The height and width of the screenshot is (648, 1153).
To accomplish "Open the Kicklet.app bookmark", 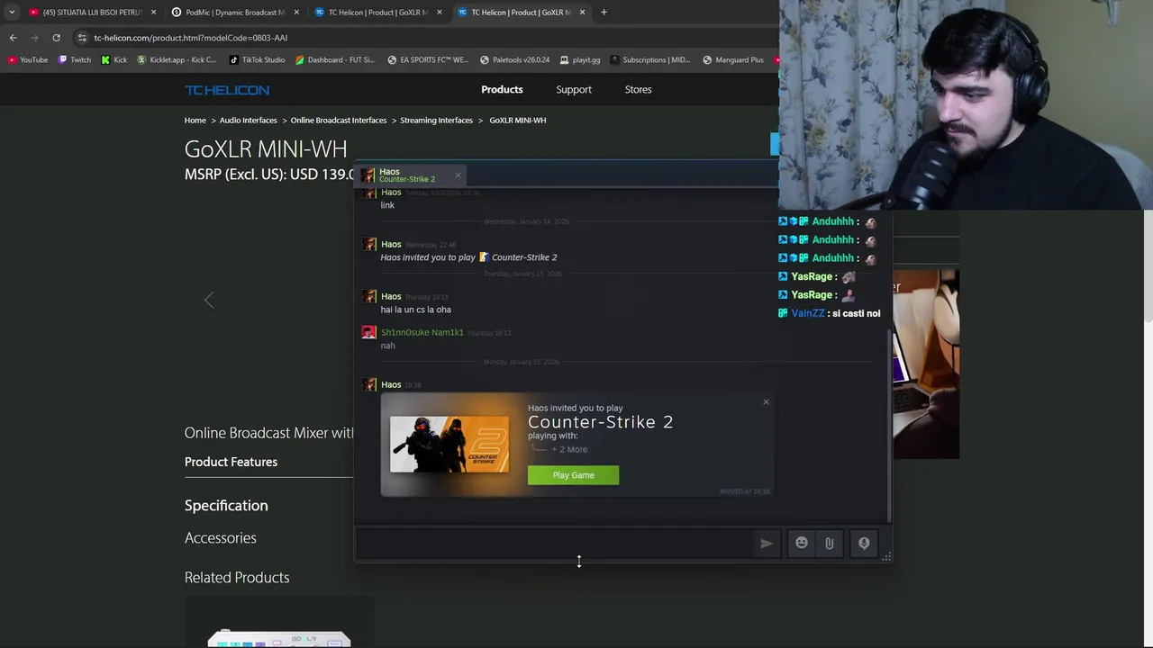I will click(177, 59).
